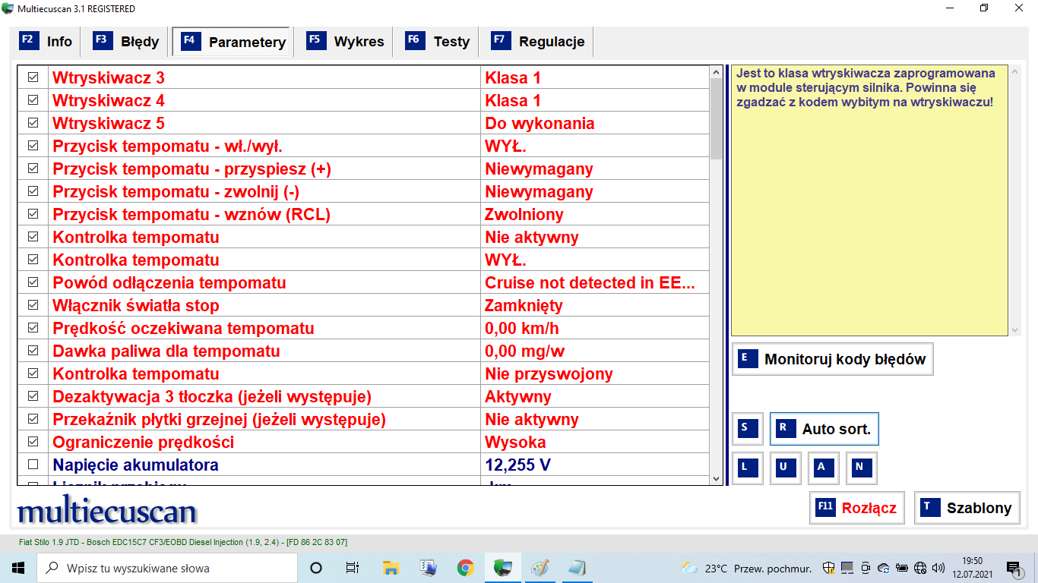Click description panel scroll-up arrow
This screenshot has height=583, width=1038.
click(1014, 73)
